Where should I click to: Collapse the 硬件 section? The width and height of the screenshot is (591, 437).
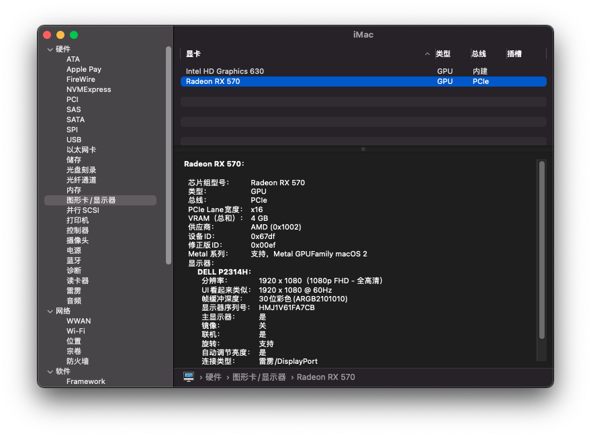[50, 50]
